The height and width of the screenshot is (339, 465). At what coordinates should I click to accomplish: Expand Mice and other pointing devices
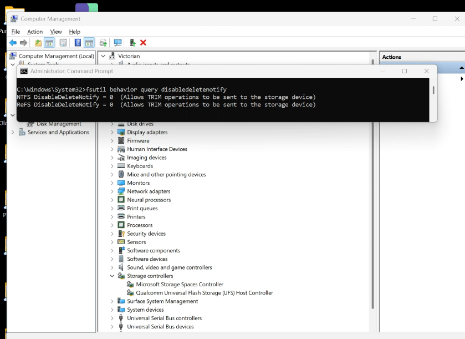click(x=112, y=175)
